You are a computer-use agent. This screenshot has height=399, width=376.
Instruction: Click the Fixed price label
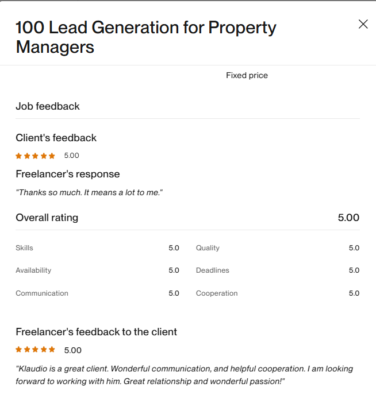tap(247, 75)
